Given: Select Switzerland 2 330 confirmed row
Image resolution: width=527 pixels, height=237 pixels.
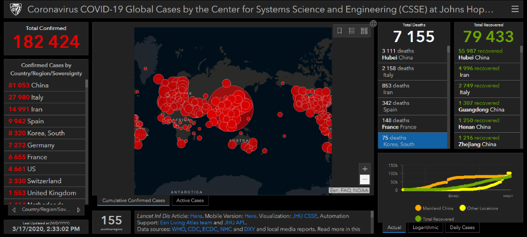Looking at the screenshot, I should [x=45, y=181].
